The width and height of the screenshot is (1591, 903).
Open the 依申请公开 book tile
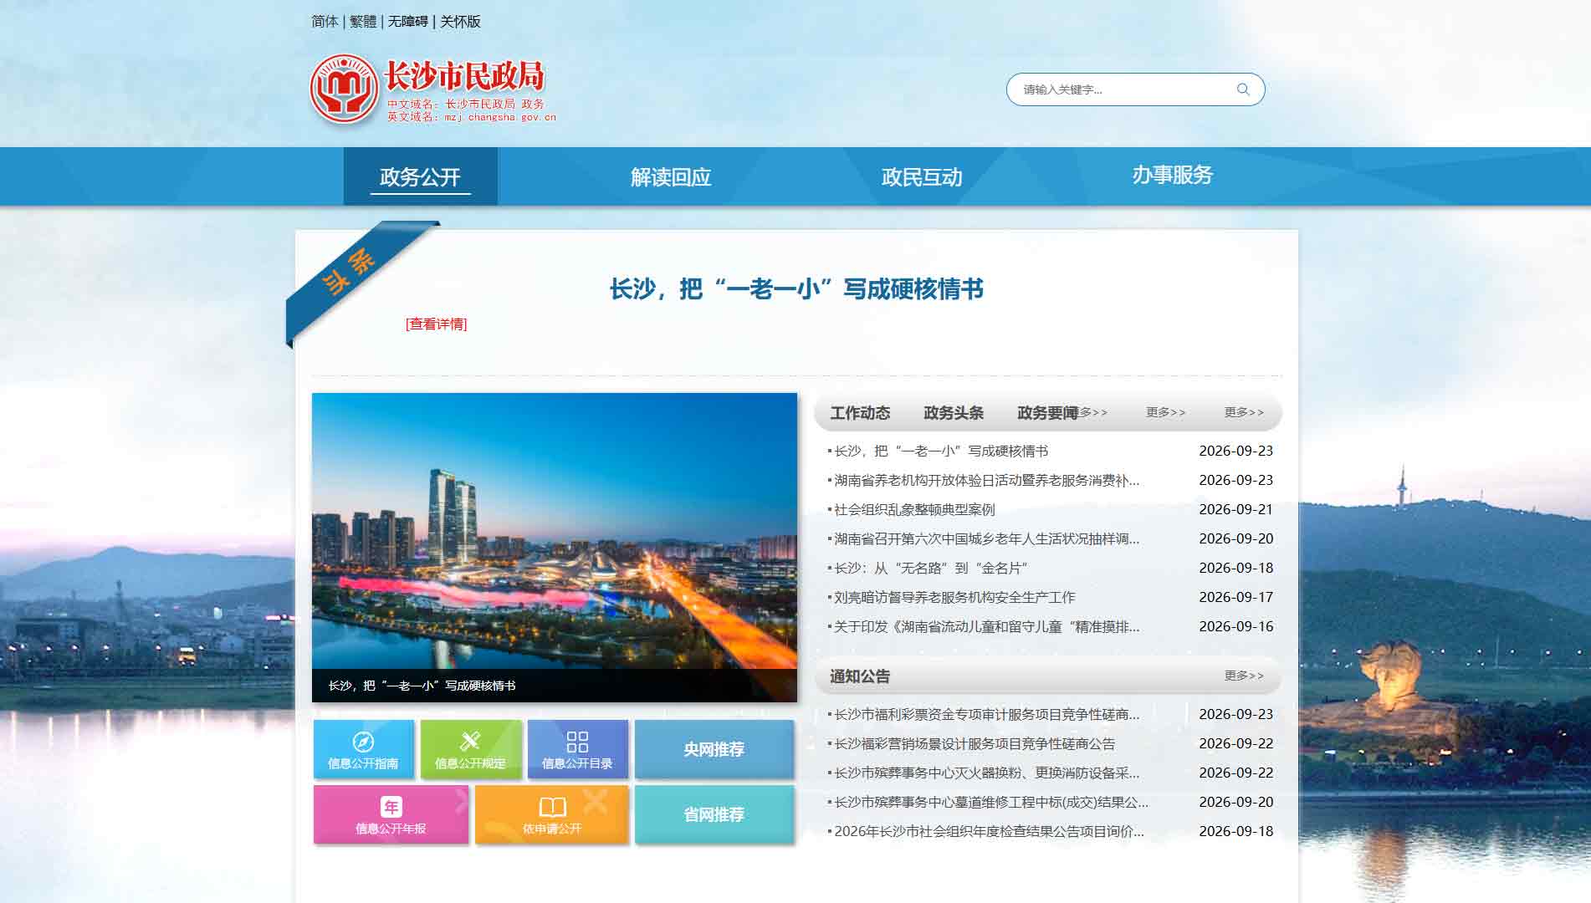(x=551, y=814)
